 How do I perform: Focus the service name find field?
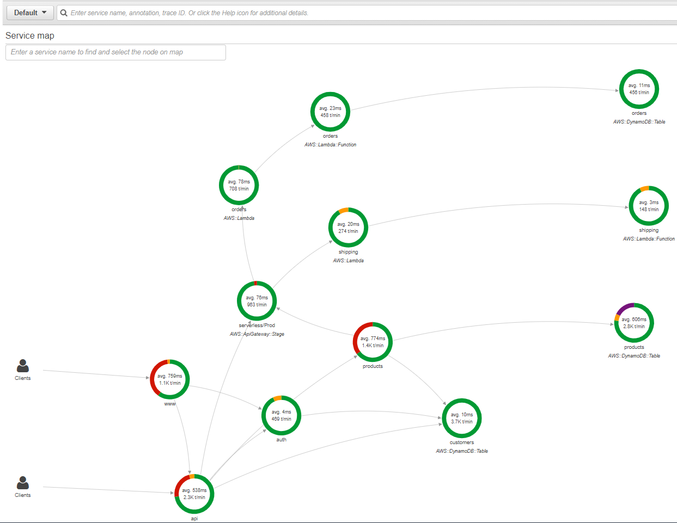(115, 52)
